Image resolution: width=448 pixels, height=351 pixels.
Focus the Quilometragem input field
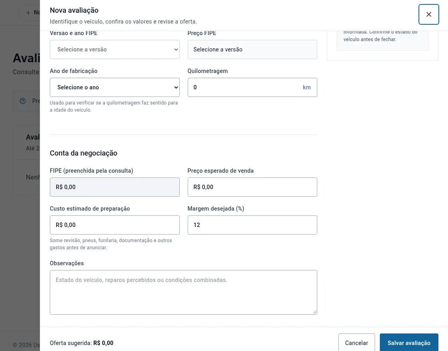tap(252, 87)
